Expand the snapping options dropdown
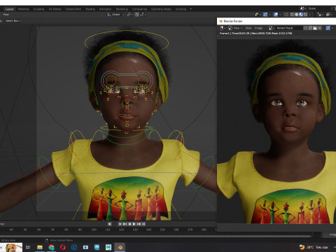Screen dimensions: 336x252 pyautogui.click(x=143, y=15)
